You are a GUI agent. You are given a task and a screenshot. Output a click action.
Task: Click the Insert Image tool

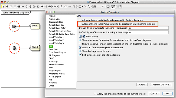click(94, 6)
